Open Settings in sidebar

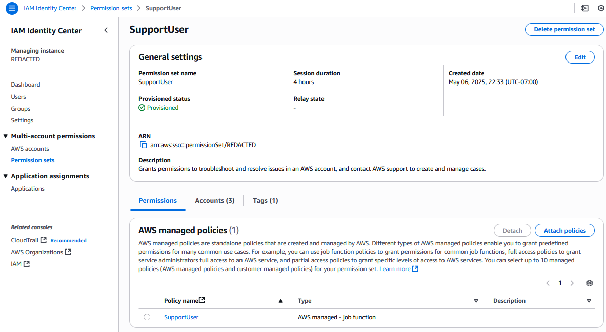pyautogui.click(x=22, y=120)
